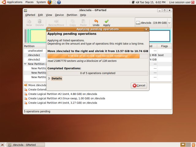Image resolution: width=196 pixels, height=147 pixels.
Task: Click the sectors blocksize status text
Action: (x=82, y=61)
